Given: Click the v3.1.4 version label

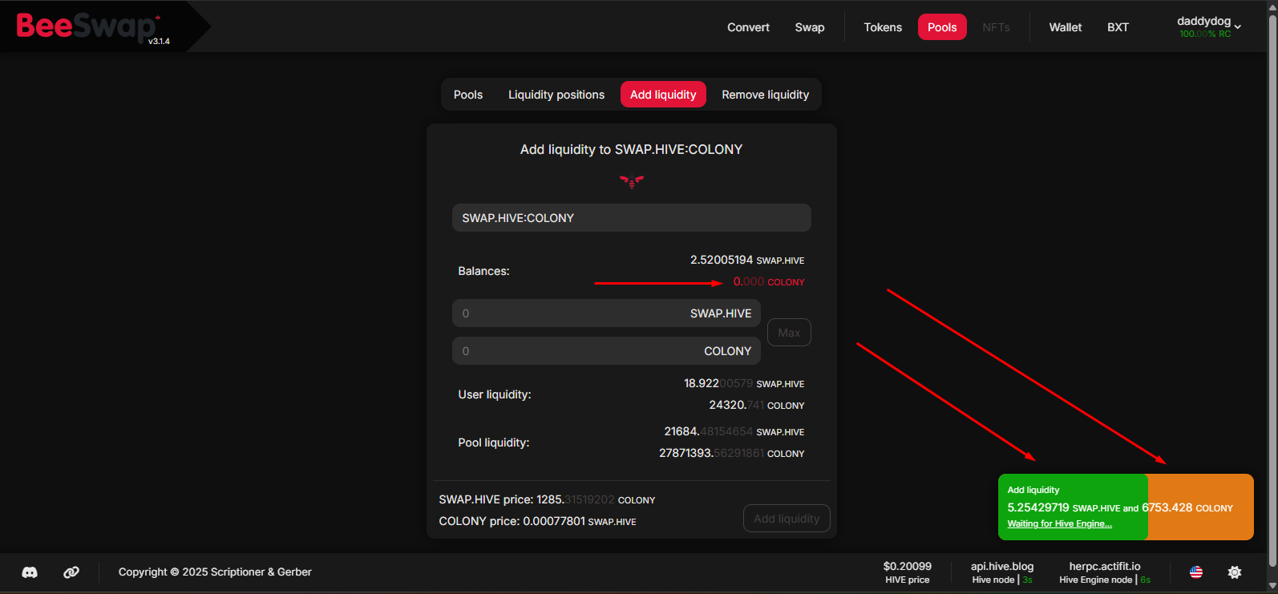Looking at the screenshot, I should click(159, 41).
